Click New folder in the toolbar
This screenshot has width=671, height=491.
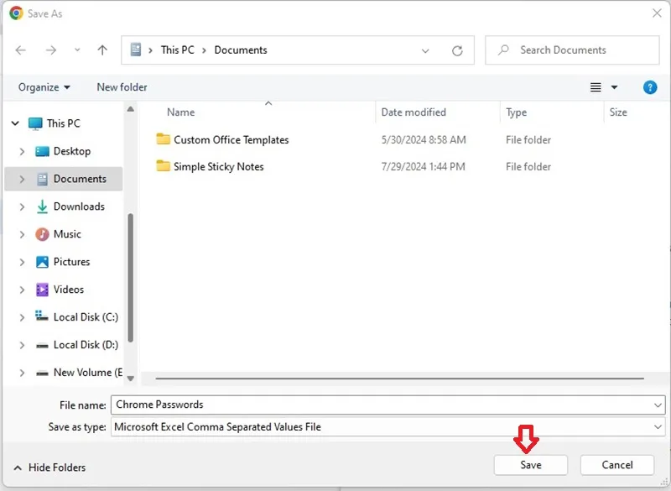[x=122, y=87]
